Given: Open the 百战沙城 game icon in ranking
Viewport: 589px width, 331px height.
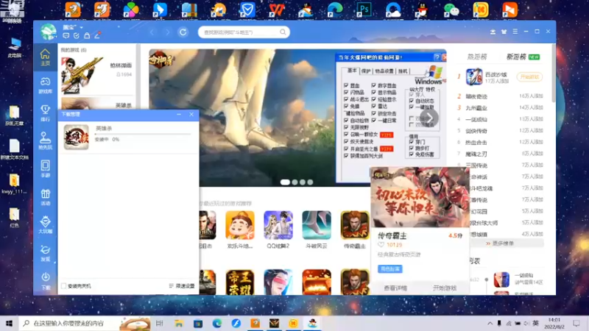Looking at the screenshot, I should click(474, 77).
